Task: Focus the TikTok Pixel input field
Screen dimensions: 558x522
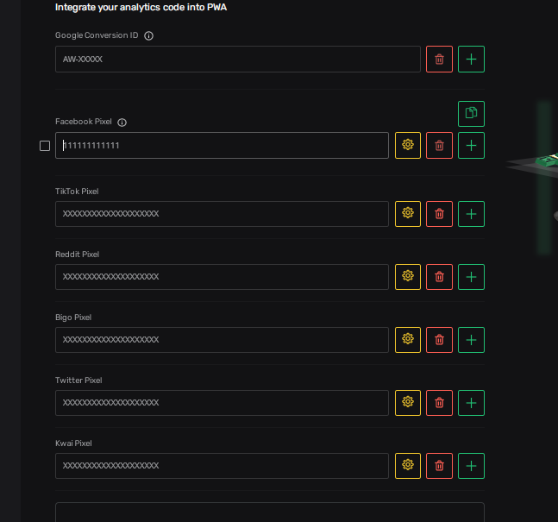Action: 222,214
